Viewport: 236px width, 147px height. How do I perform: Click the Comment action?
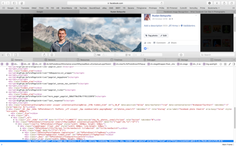click(x=159, y=43)
